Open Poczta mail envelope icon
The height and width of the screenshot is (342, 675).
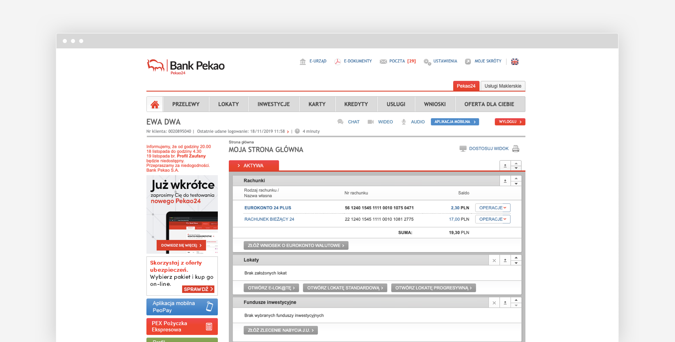point(383,62)
